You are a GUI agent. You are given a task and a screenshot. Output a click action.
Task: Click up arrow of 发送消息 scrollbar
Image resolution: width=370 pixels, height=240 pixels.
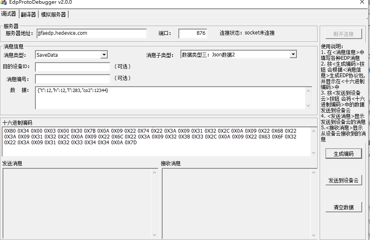pyautogui.click(x=155, y=173)
